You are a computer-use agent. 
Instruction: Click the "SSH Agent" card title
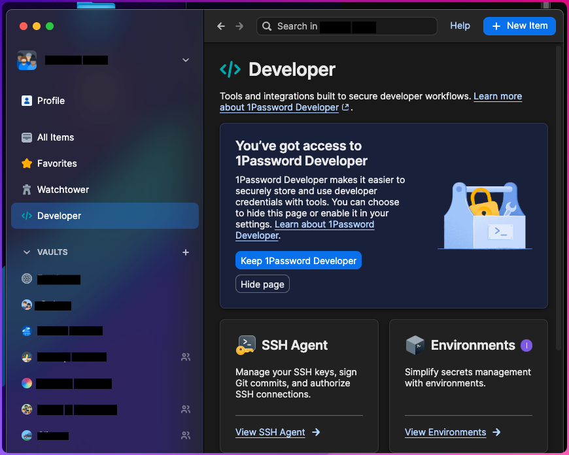pyautogui.click(x=295, y=345)
